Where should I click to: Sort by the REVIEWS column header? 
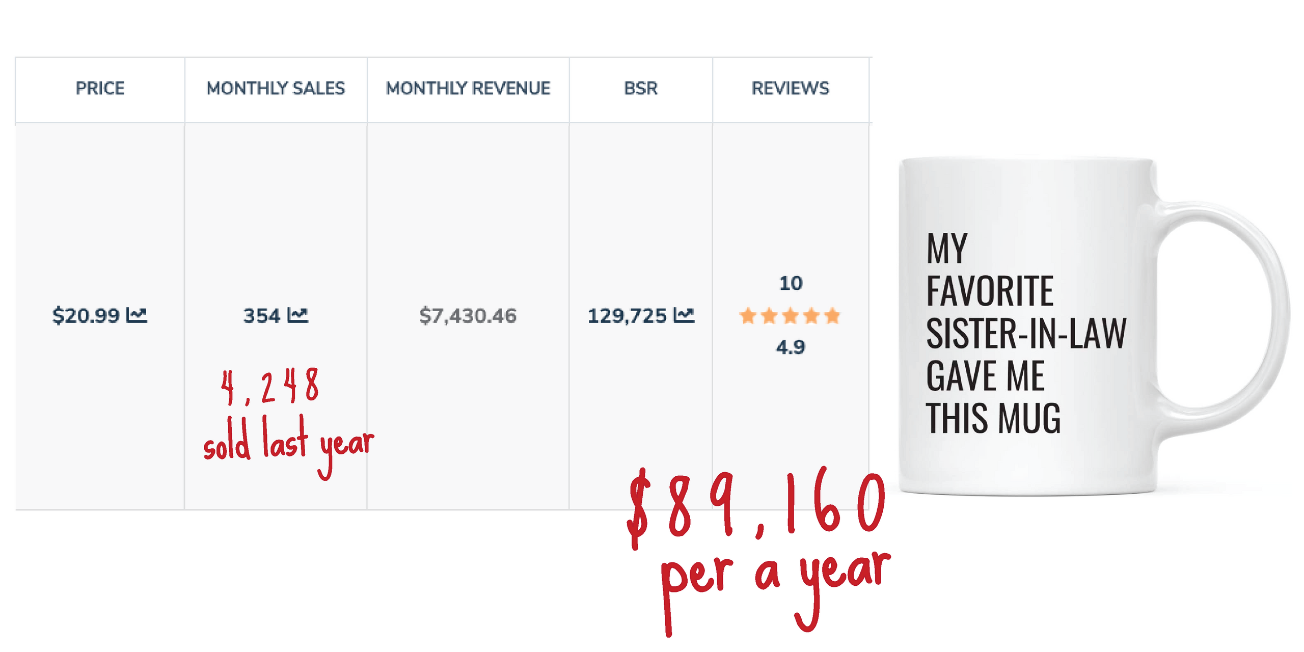791,88
